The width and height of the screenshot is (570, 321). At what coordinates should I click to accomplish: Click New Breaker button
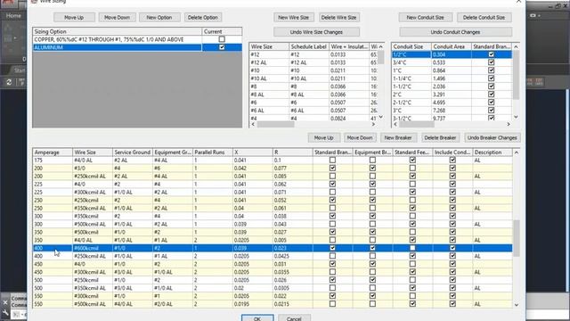point(398,138)
